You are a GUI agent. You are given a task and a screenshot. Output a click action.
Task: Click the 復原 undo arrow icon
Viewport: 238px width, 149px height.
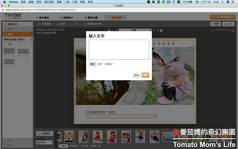pyautogui.click(x=58, y=24)
